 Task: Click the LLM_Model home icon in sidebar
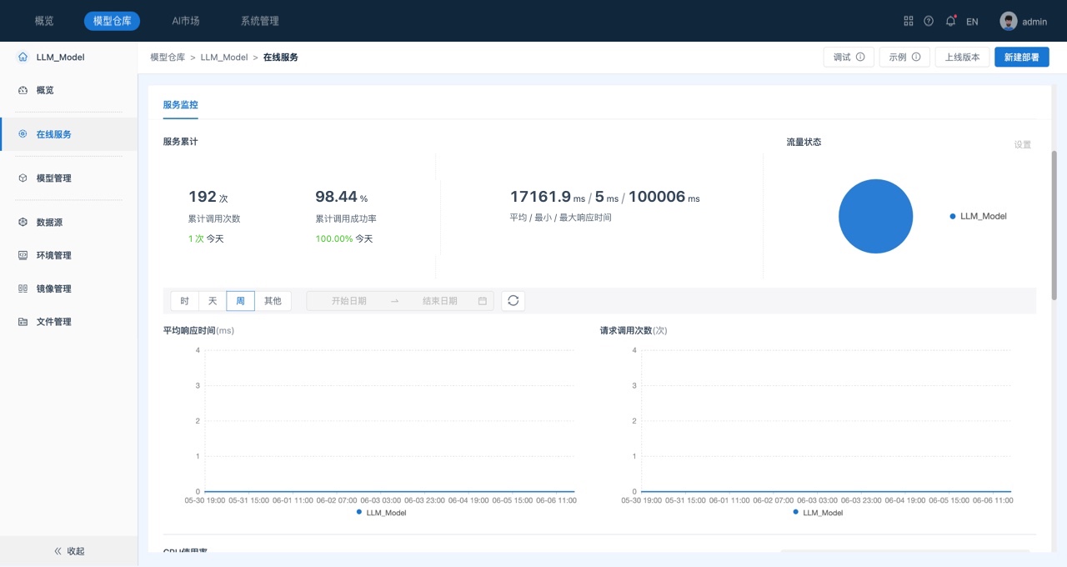click(23, 58)
